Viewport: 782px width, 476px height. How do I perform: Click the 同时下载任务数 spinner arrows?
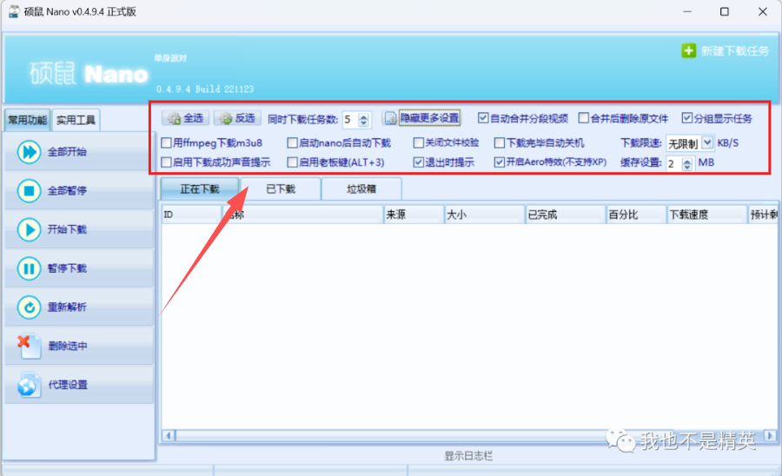click(x=363, y=119)
